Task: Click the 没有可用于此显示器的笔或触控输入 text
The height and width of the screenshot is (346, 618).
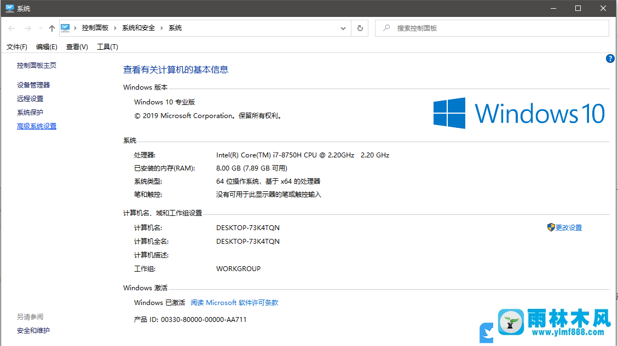Action: (269, 195)
